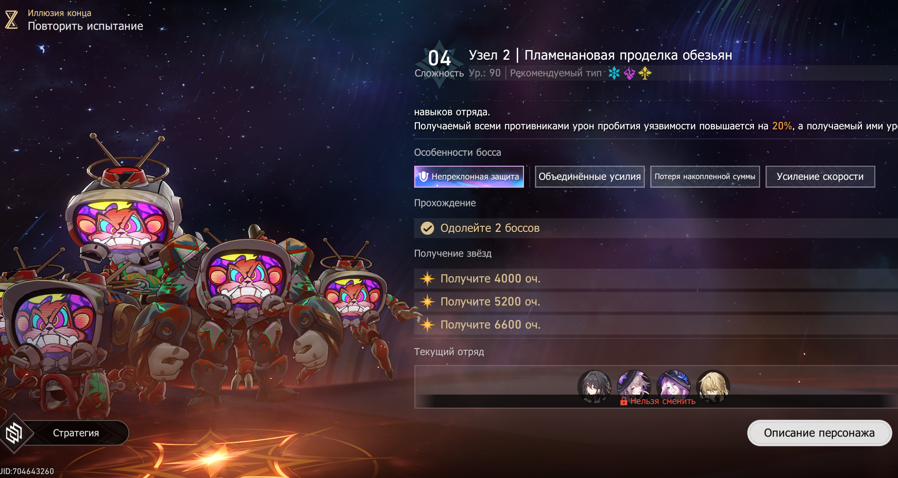898x478 pixels.
Task: Select the Непреклонная защита boss trait tab
Action: pyautogui.click(x=469, y=177)
